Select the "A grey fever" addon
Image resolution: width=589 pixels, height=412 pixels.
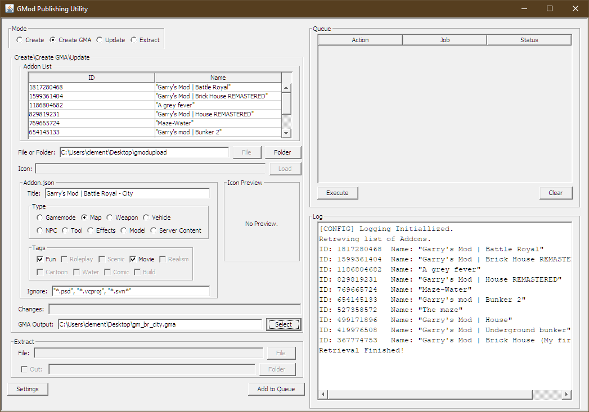pyautogui.click(x=155, y=105)
